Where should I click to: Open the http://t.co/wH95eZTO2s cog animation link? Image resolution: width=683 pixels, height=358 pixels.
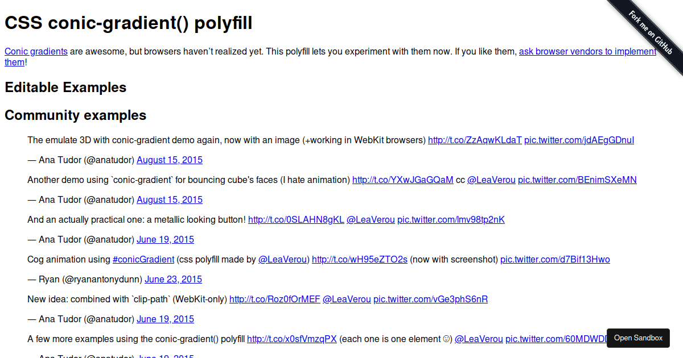coord(360,260)
